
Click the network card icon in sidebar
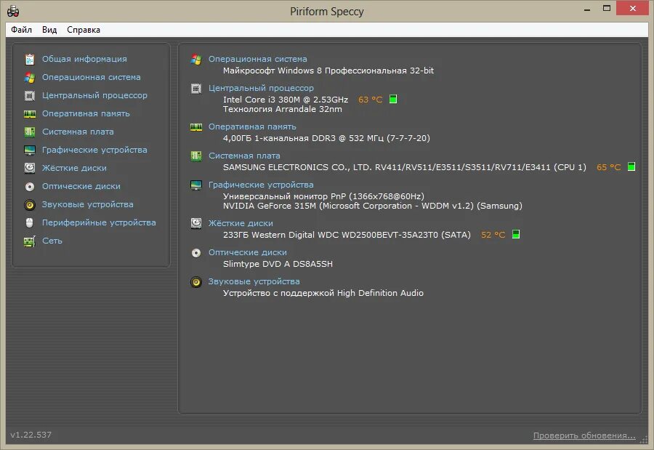[x=30, y=241]
